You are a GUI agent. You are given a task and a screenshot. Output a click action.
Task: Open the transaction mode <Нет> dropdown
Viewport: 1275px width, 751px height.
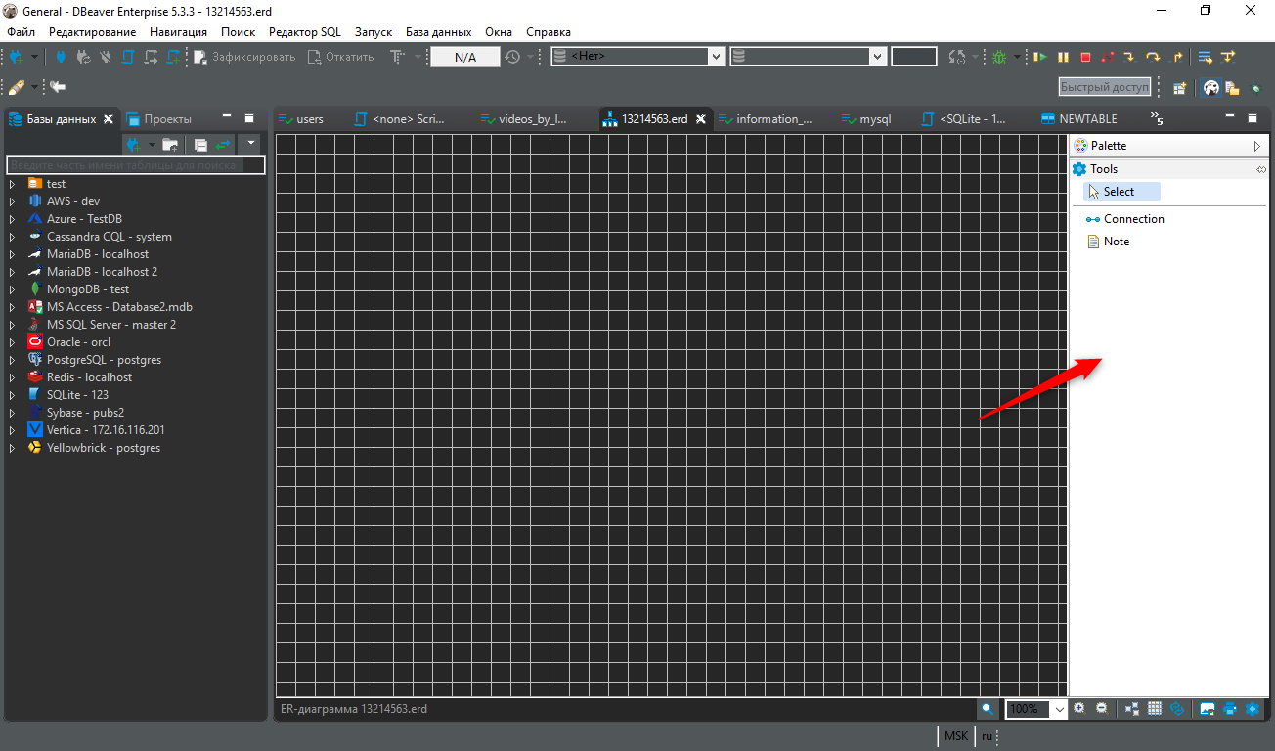pos(717,56)
